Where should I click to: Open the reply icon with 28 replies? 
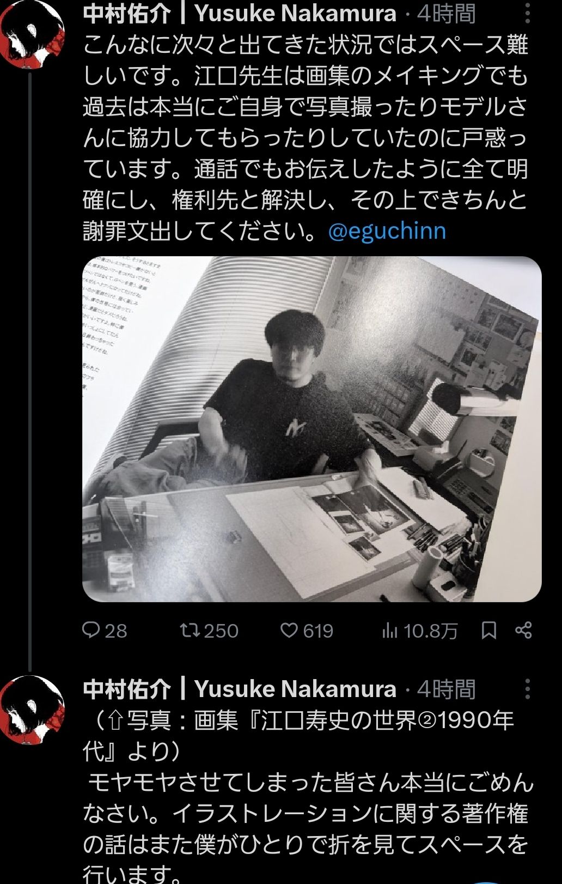pyautogui.click(x=90, y=631)
